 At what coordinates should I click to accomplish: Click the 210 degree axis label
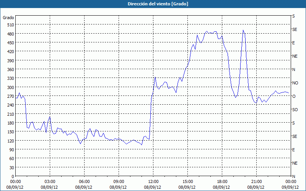[11, 114]
